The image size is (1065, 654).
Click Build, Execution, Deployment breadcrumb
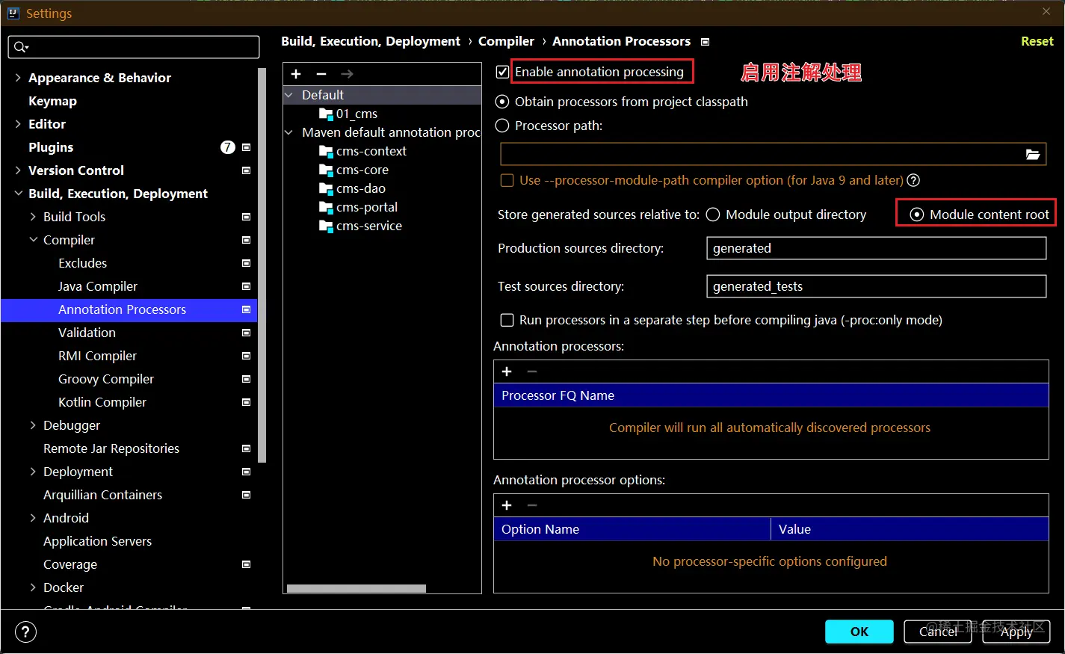tap(371, 42)
